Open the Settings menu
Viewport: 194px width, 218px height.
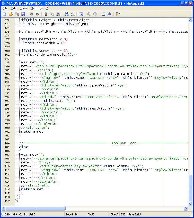(x=37, y=8)
